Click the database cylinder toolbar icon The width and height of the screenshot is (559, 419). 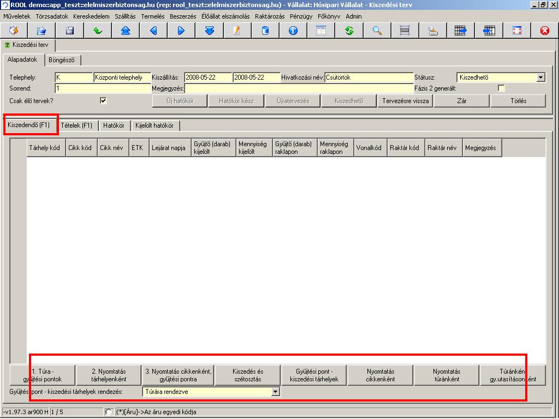(x=265, y=31)
